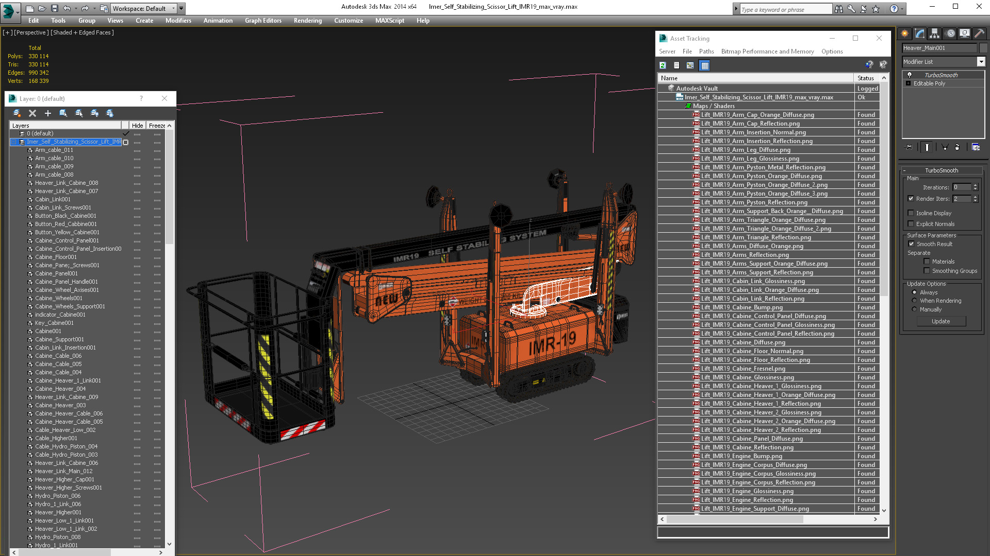Open the Create command panel tab
990x556 pixels.
pyautogui.click(x=905, y=33)
